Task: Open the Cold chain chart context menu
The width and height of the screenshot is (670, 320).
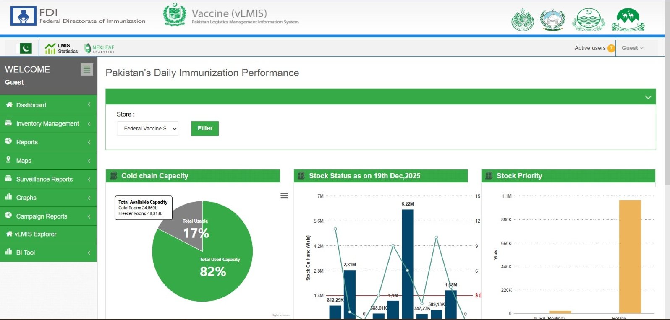Action: tap(284, 195)
